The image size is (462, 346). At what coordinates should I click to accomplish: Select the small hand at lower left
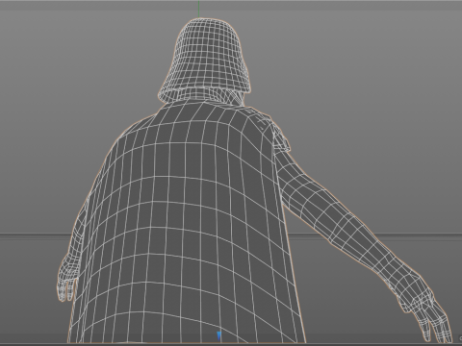coord(67,278)
